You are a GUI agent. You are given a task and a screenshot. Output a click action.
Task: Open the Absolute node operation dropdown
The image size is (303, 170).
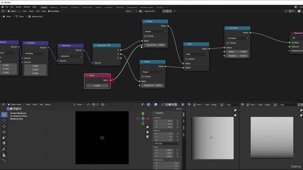coord(71,56)
